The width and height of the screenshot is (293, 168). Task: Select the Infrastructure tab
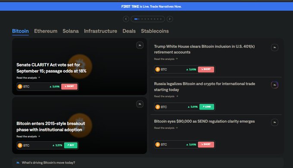coord(100,31)
